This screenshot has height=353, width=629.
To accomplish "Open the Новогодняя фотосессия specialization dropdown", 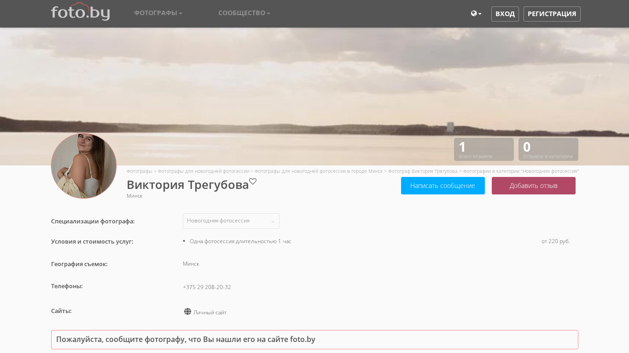I will coord(231,221).
